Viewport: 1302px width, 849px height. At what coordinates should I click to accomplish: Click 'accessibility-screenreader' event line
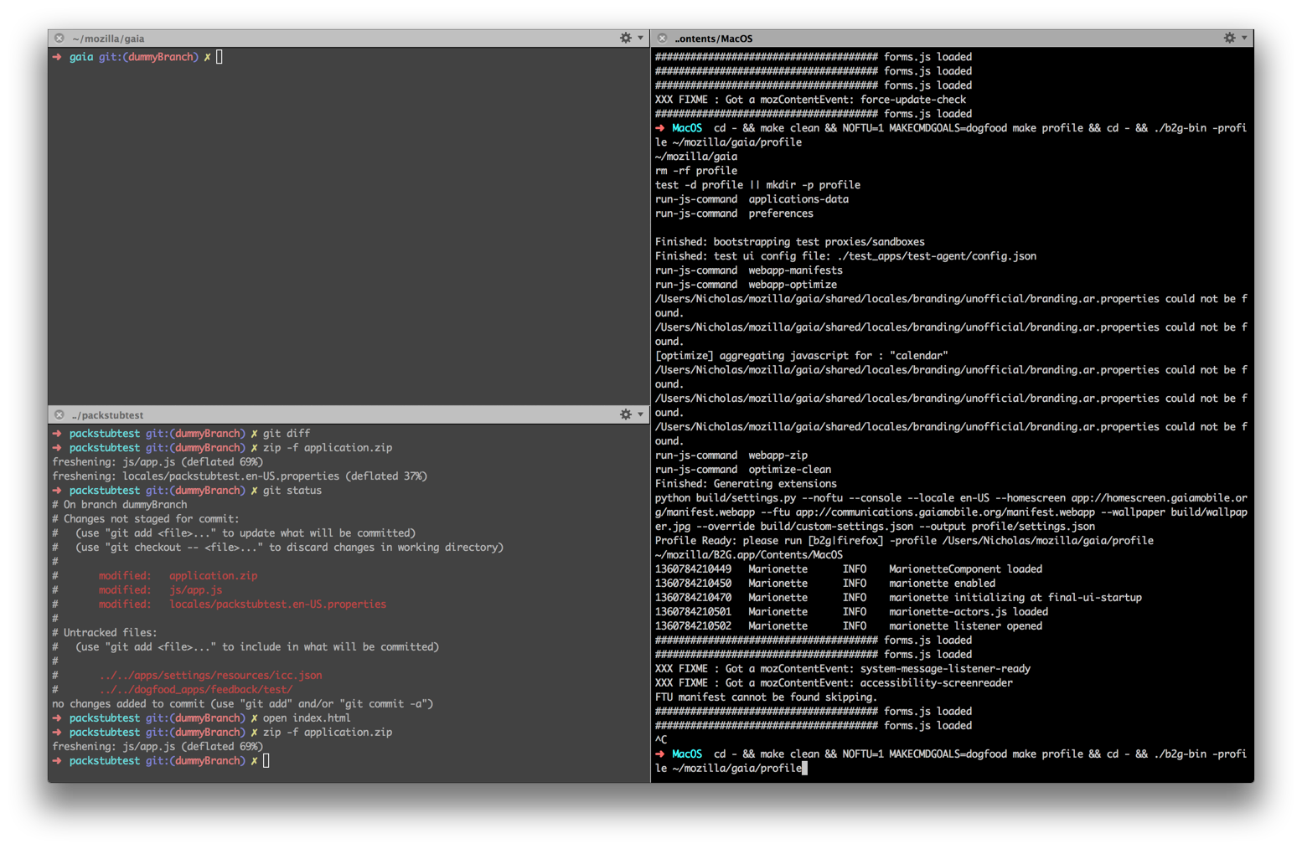[834, 683]
